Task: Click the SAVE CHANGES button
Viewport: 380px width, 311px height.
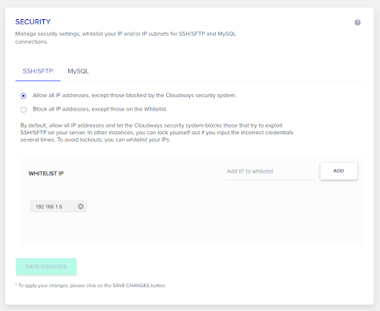Action: click(x=46, y=266)
